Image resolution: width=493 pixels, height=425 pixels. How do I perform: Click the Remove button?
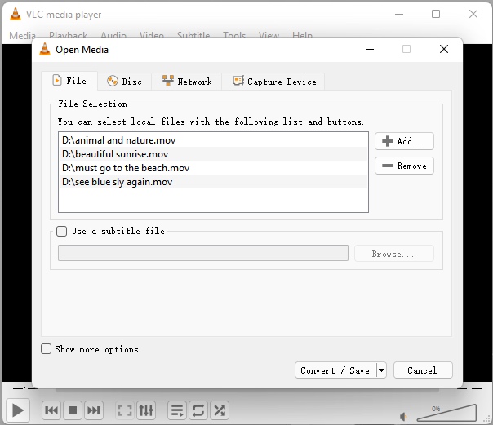coord(404,166)
